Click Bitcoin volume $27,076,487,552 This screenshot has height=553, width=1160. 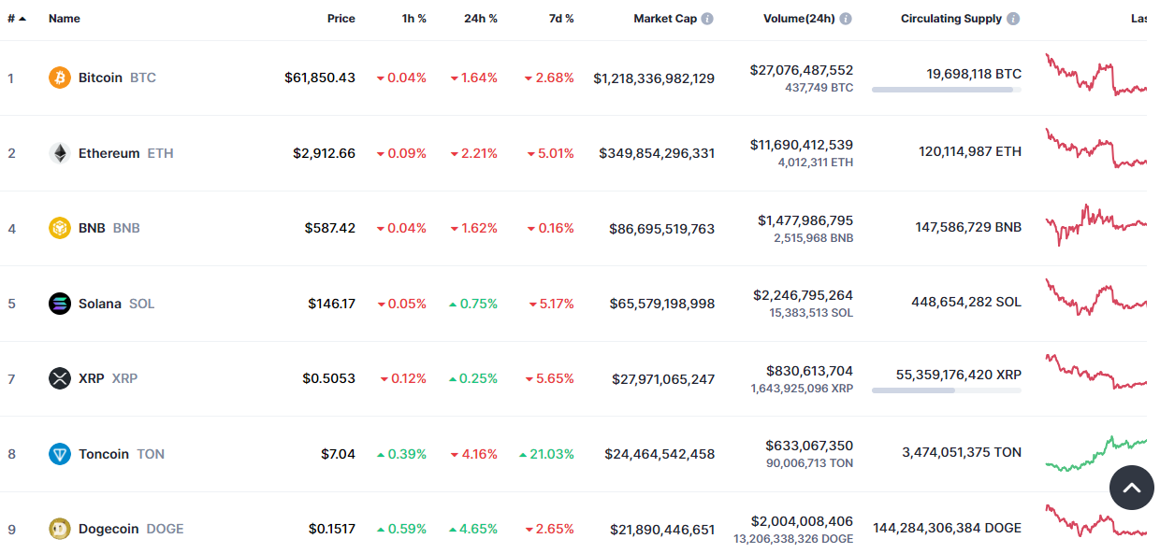pyautogui.click(x=802, y=70)
